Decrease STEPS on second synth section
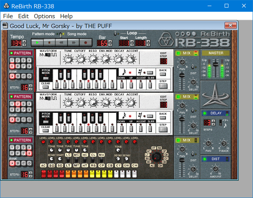 click(x=31, y=133)
